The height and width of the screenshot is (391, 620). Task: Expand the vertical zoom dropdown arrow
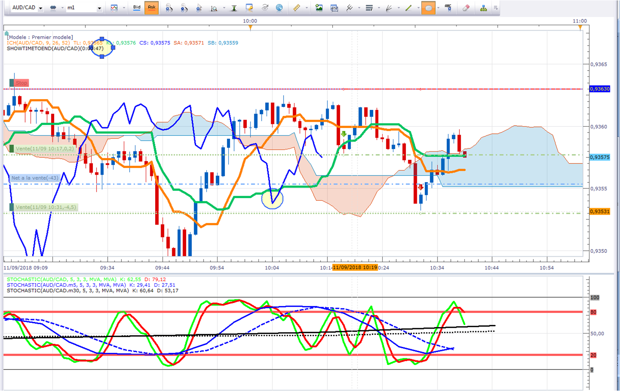tap(224, 8)
